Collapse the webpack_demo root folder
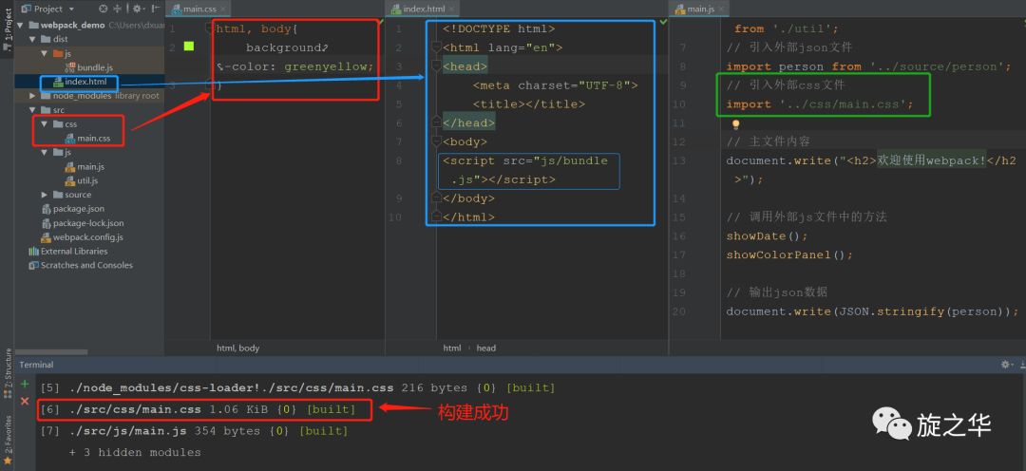The image size is (1026, 471). tap(22, 25)
